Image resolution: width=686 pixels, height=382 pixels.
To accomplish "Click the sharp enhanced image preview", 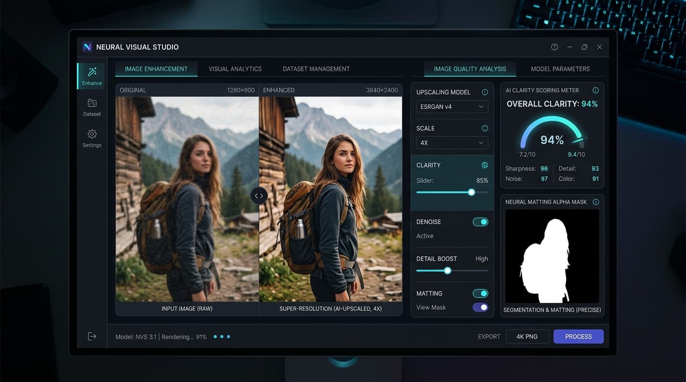I will pyautogui.click(x=331, y=199).
